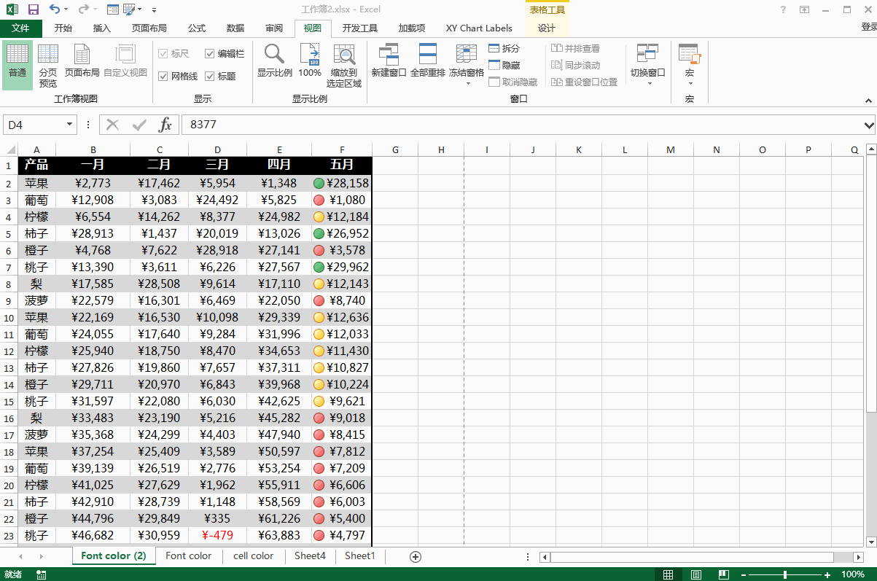This screenshot has width=877, height=581.
Task: Toggle the 标题 headings checkbox
Action: click(210, 76)
